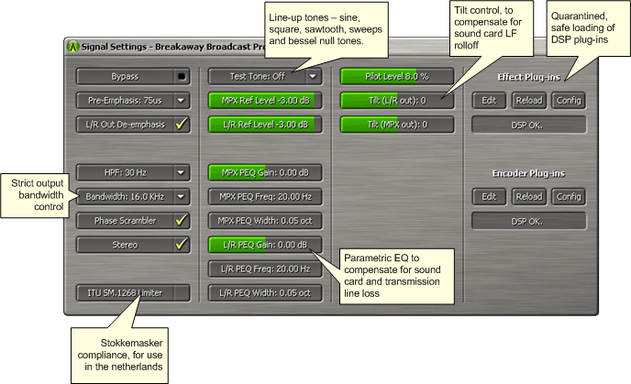
Task: Adjust the L/R Ref Level slider
Action: 265,125
